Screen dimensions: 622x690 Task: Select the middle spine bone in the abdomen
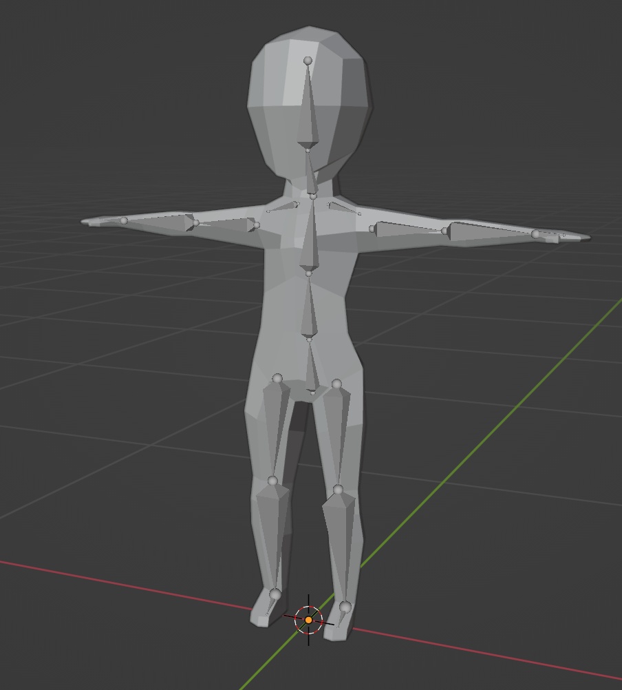(x=309, y=308)
